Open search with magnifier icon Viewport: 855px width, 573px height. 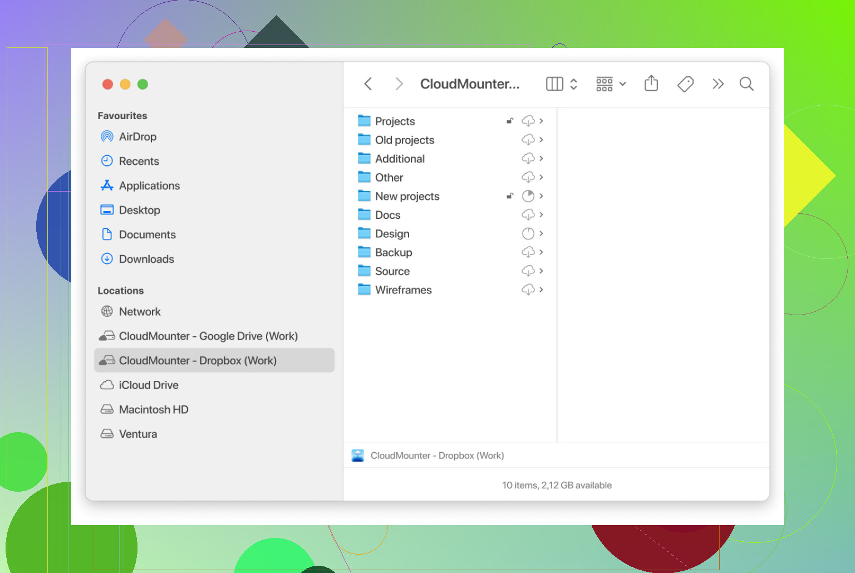(x=746, y=84)
